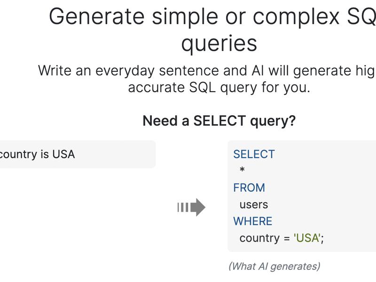Viewport: 376px width, 282px height.
Task: Click the SELECT keyword in code block
Action: tap(254, 154)
